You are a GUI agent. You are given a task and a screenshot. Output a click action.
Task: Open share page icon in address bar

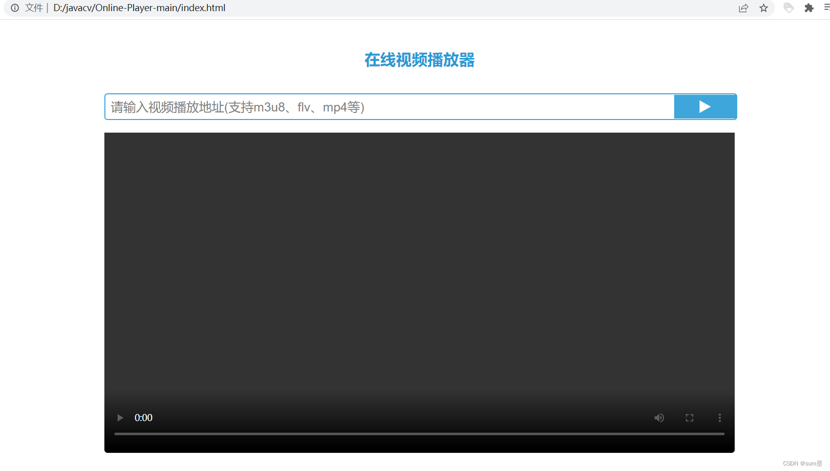(x=743, y=8)
